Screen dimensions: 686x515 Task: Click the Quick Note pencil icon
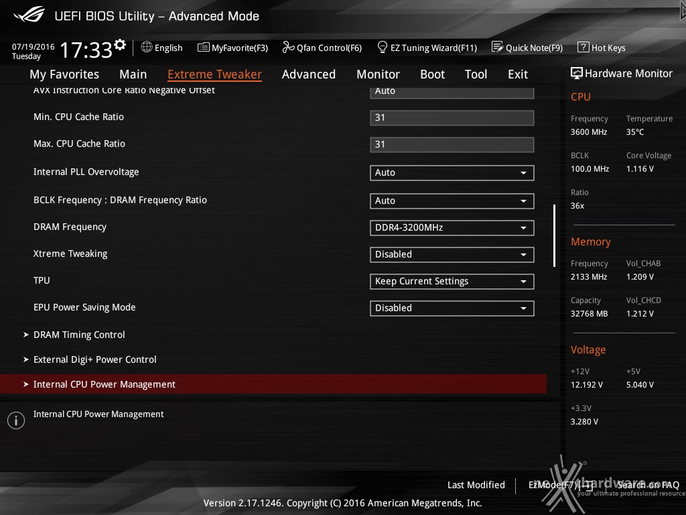(497, 47)
